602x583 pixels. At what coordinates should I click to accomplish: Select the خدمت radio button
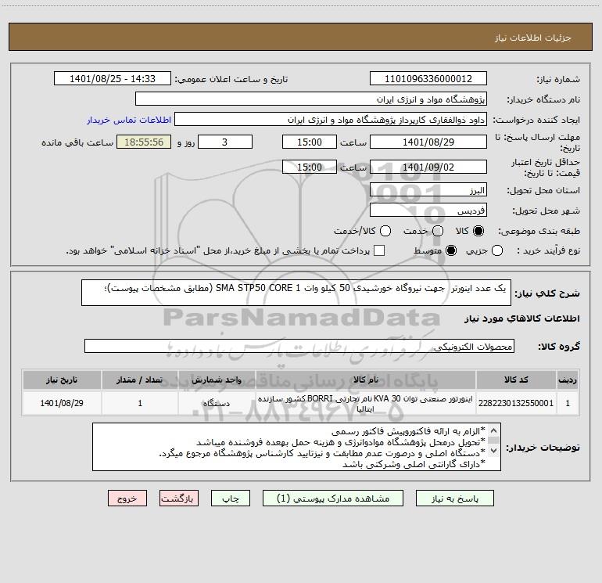coord(438,231)
